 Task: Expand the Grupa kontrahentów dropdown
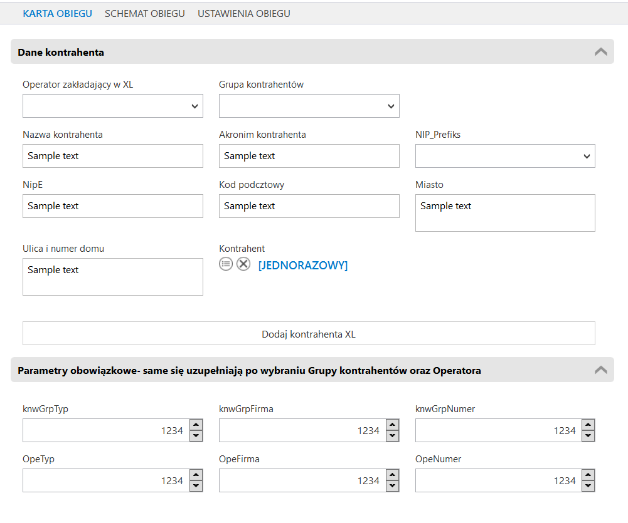pos(309,106)
